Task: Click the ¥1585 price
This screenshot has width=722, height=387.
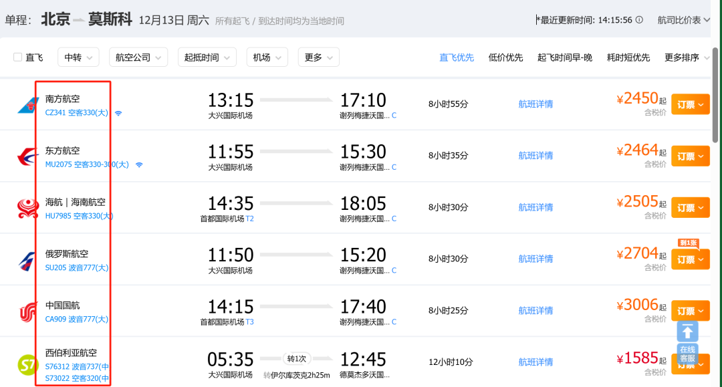Action: (x=638, y=358)
